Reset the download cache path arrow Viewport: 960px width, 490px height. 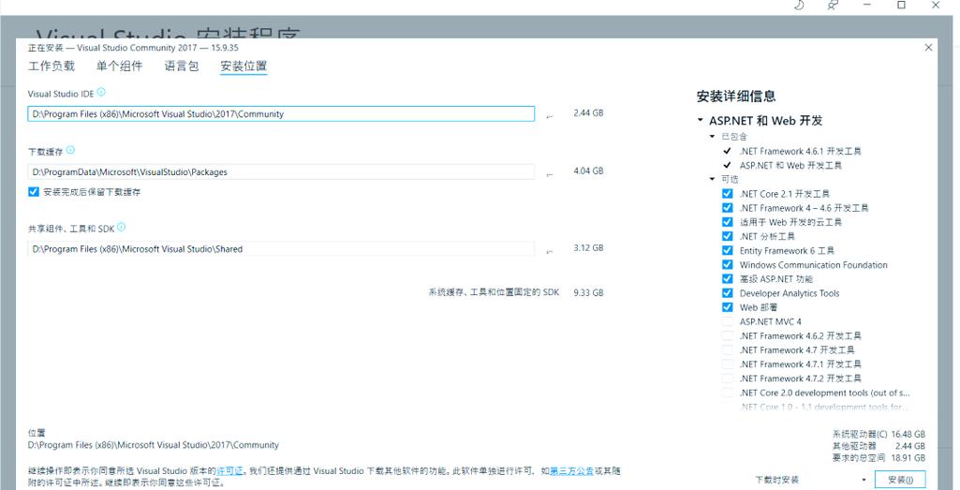[x=549, y=174]
